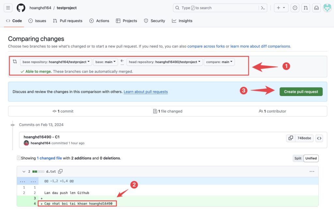
Task: Open d.txt file options menu
Action: point(312,171)
